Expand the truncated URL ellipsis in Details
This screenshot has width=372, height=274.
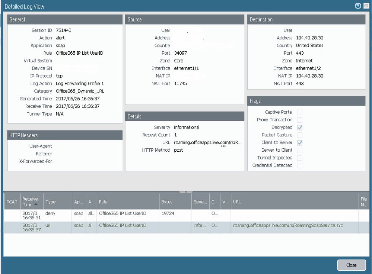(223, 146)
